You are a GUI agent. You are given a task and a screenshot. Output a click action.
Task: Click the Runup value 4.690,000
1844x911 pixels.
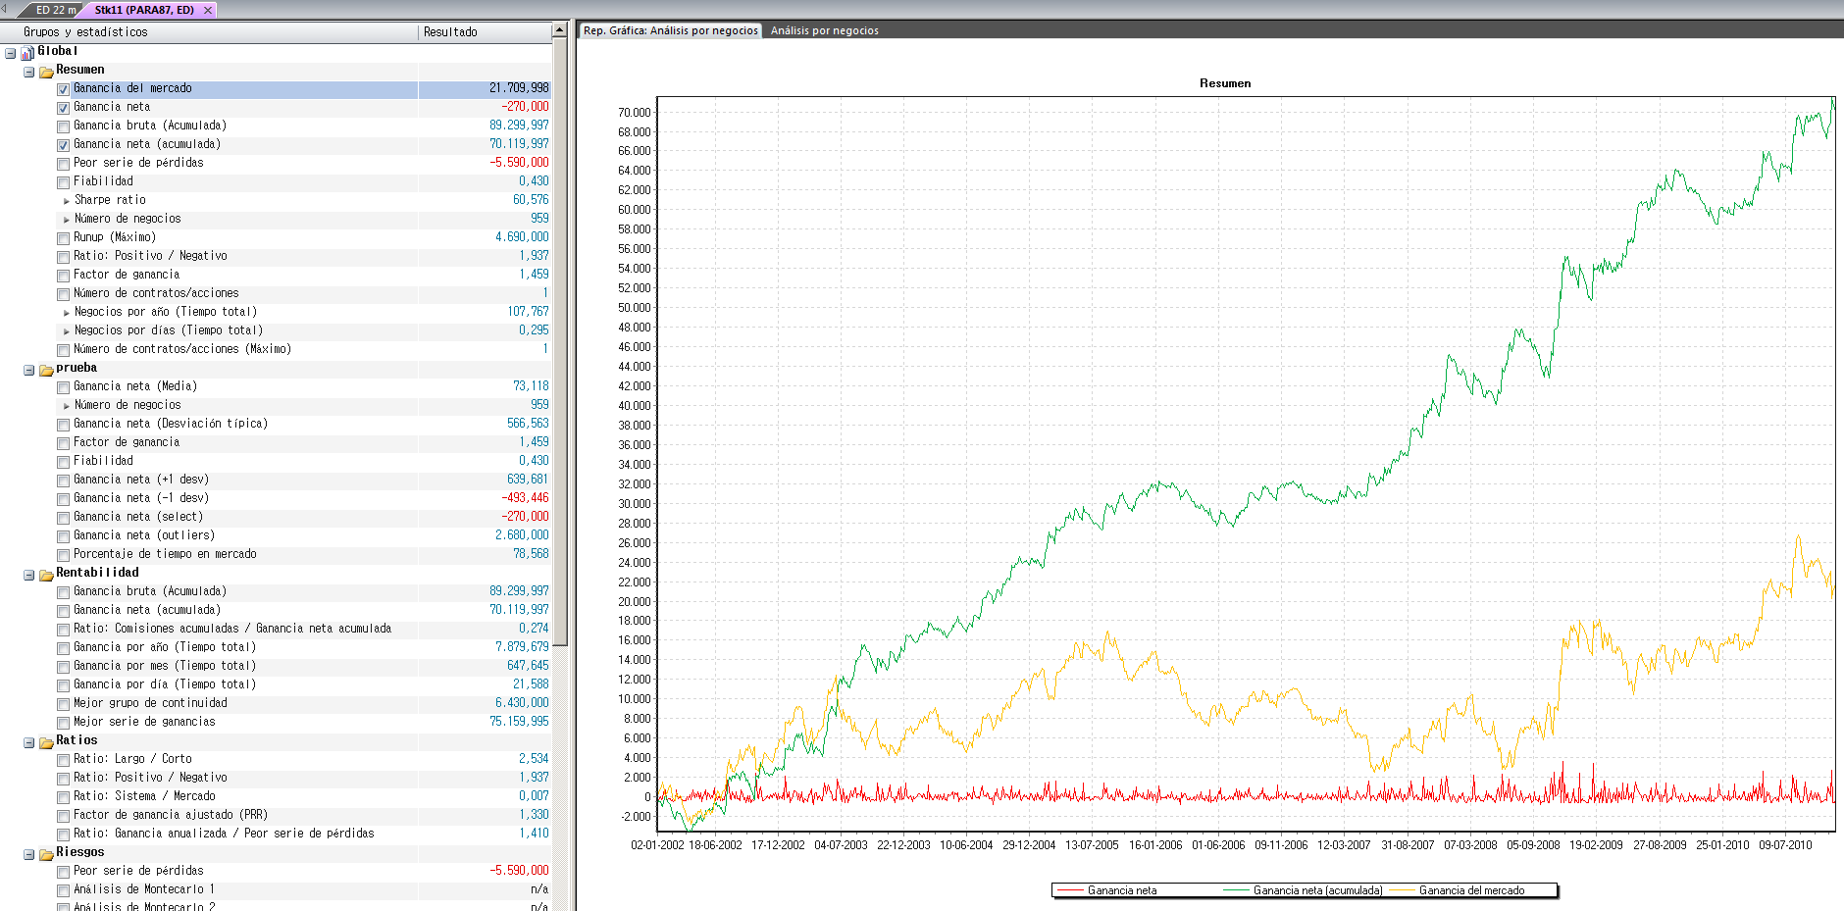coord(522,237)
